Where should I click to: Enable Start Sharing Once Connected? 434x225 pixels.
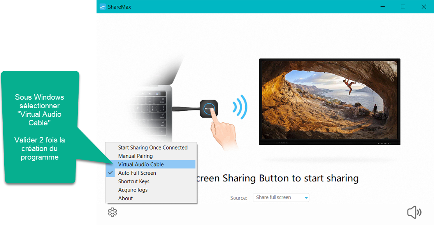(x=153, y=148)
